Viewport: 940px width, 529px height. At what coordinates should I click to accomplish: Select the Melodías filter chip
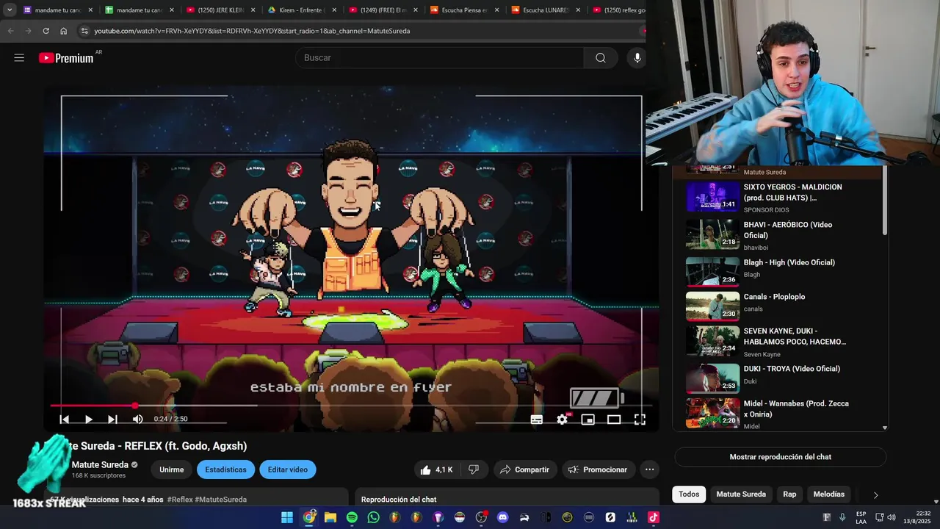point(829,494)
